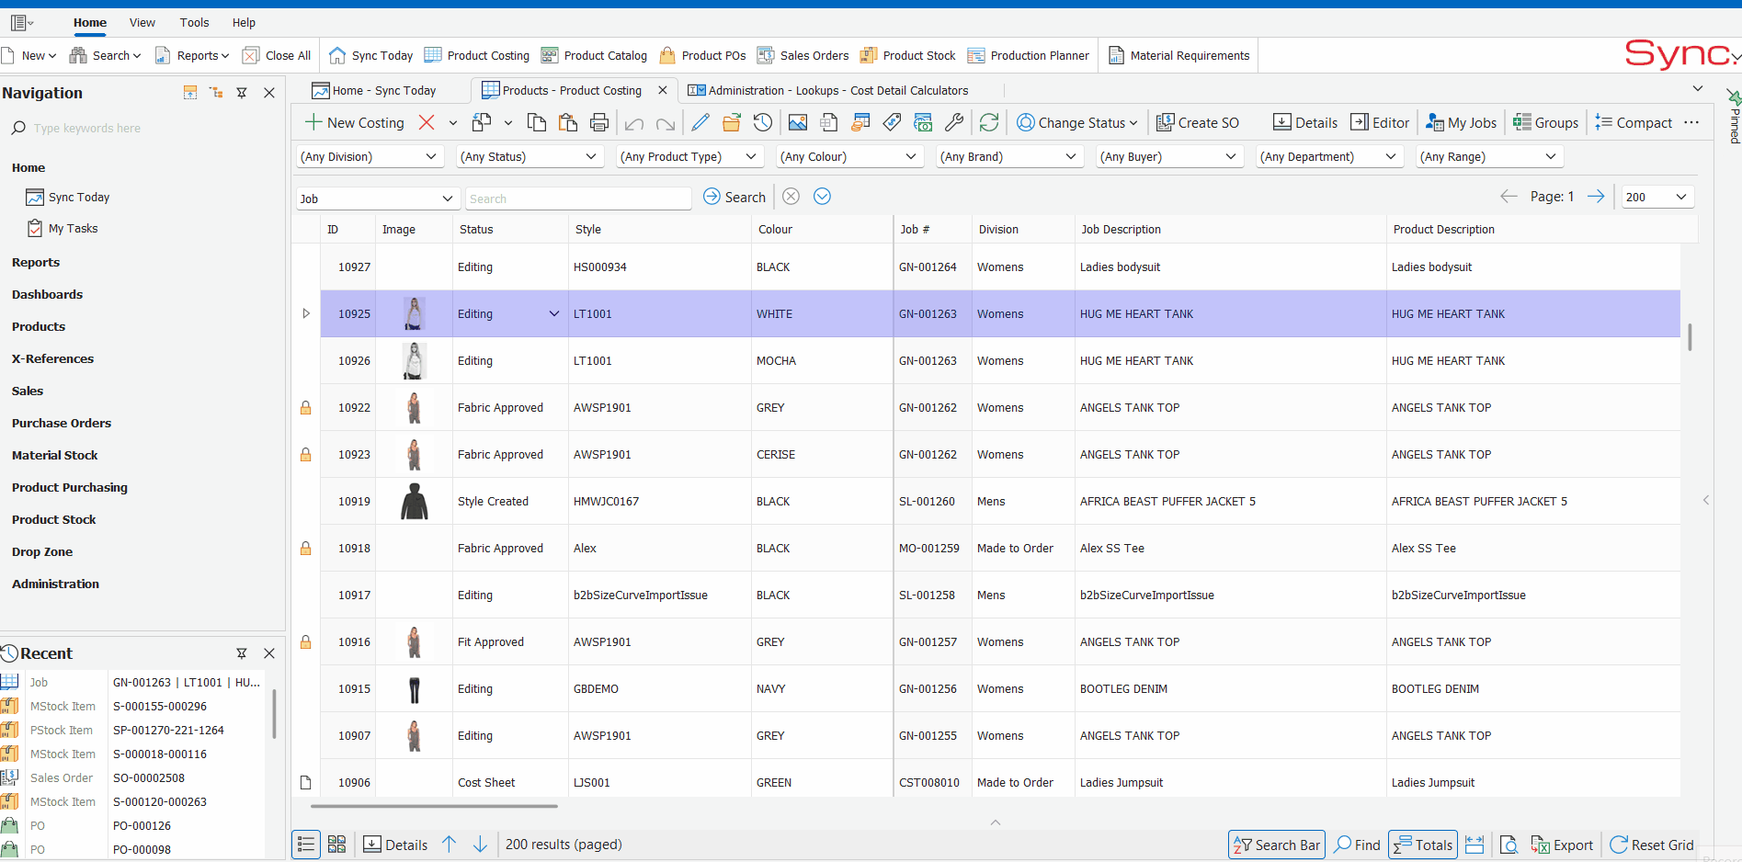Click the puffer jacket thumbnail in row 10919

415,502
